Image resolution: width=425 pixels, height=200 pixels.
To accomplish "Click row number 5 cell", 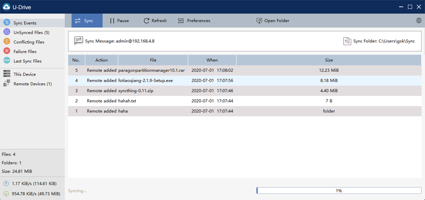I will (x=76, y=70).
